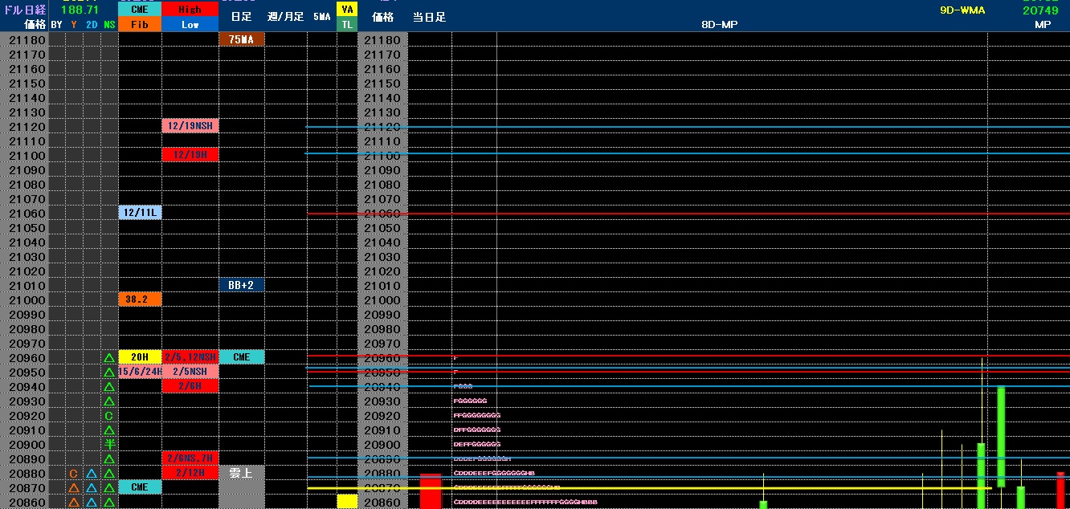Select the light blue 12/11L cell

pos(140,213)
